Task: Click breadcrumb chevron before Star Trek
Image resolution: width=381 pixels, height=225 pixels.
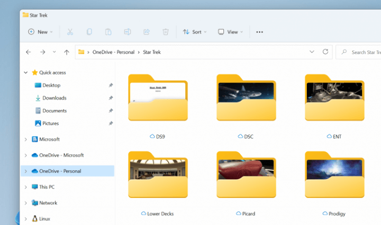Action: tap(139, 52)
